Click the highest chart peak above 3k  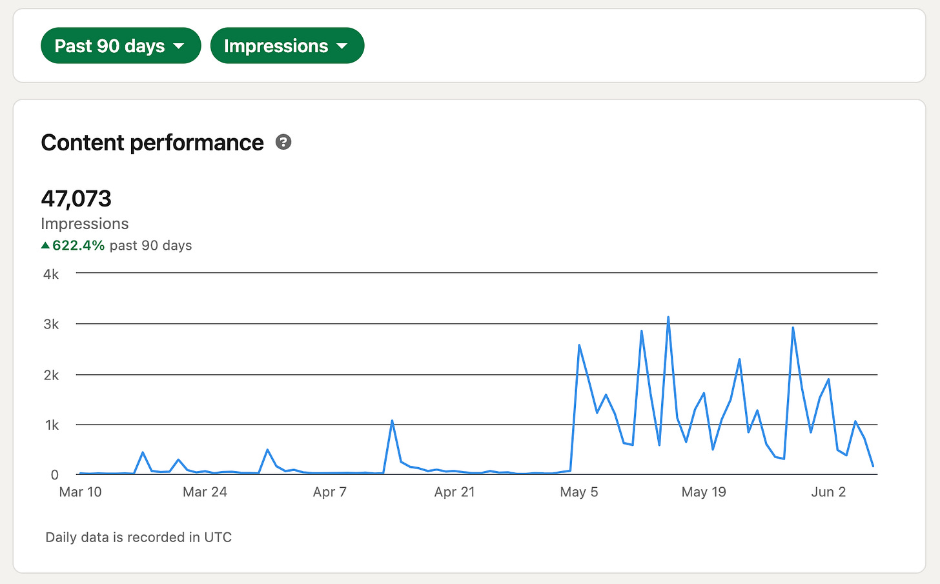point(668,317)
